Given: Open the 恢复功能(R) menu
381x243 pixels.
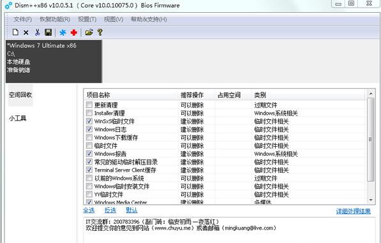Looking at the screenshot, I should click(55, 19).
